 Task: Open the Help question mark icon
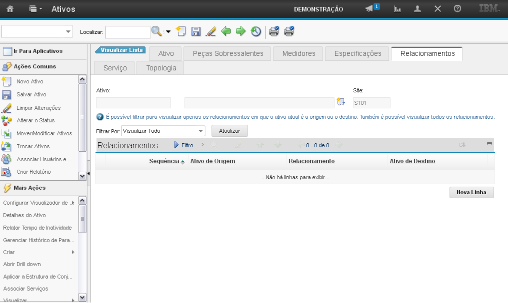coord(457,9)
